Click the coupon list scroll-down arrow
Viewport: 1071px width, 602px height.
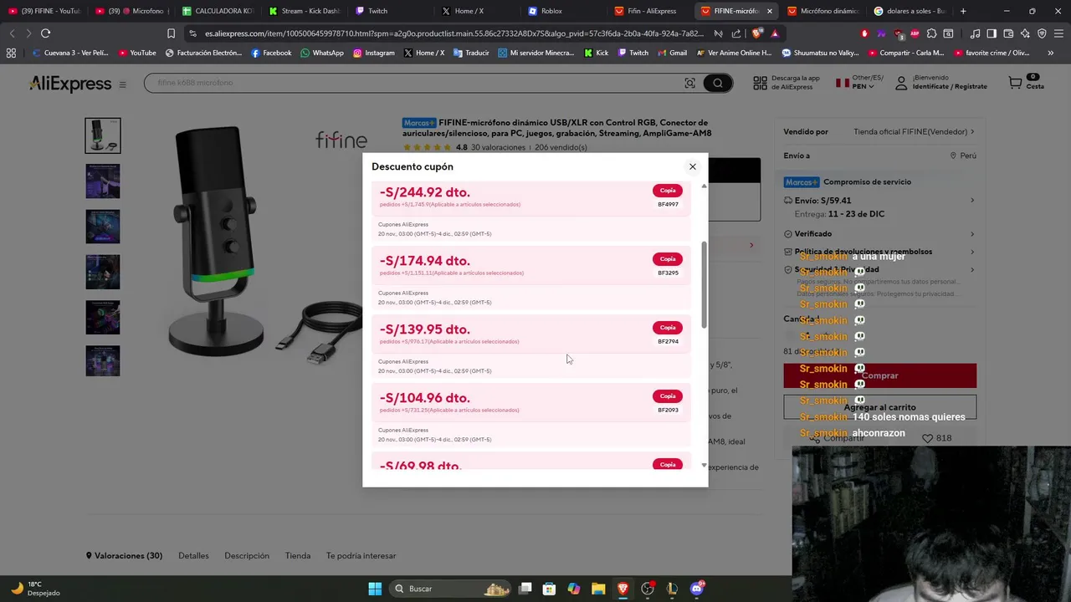704,466
